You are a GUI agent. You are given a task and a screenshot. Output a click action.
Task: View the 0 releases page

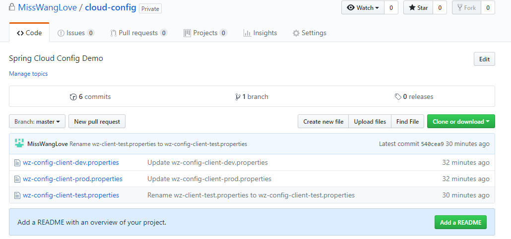[x=414, y=96]
